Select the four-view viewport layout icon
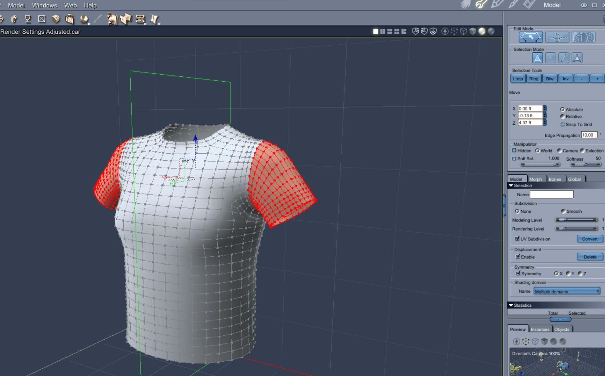 coord(397,31)
